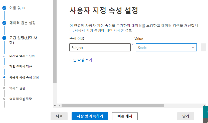This screenshot has height=123, width=208.
Task: Click the 사용자 지정 속성 설정 page heading
Action: click(x=104, y=10)
